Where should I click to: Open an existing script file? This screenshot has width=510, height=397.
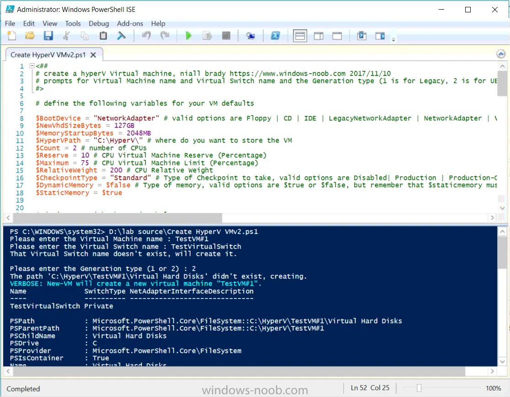[30, 36]
